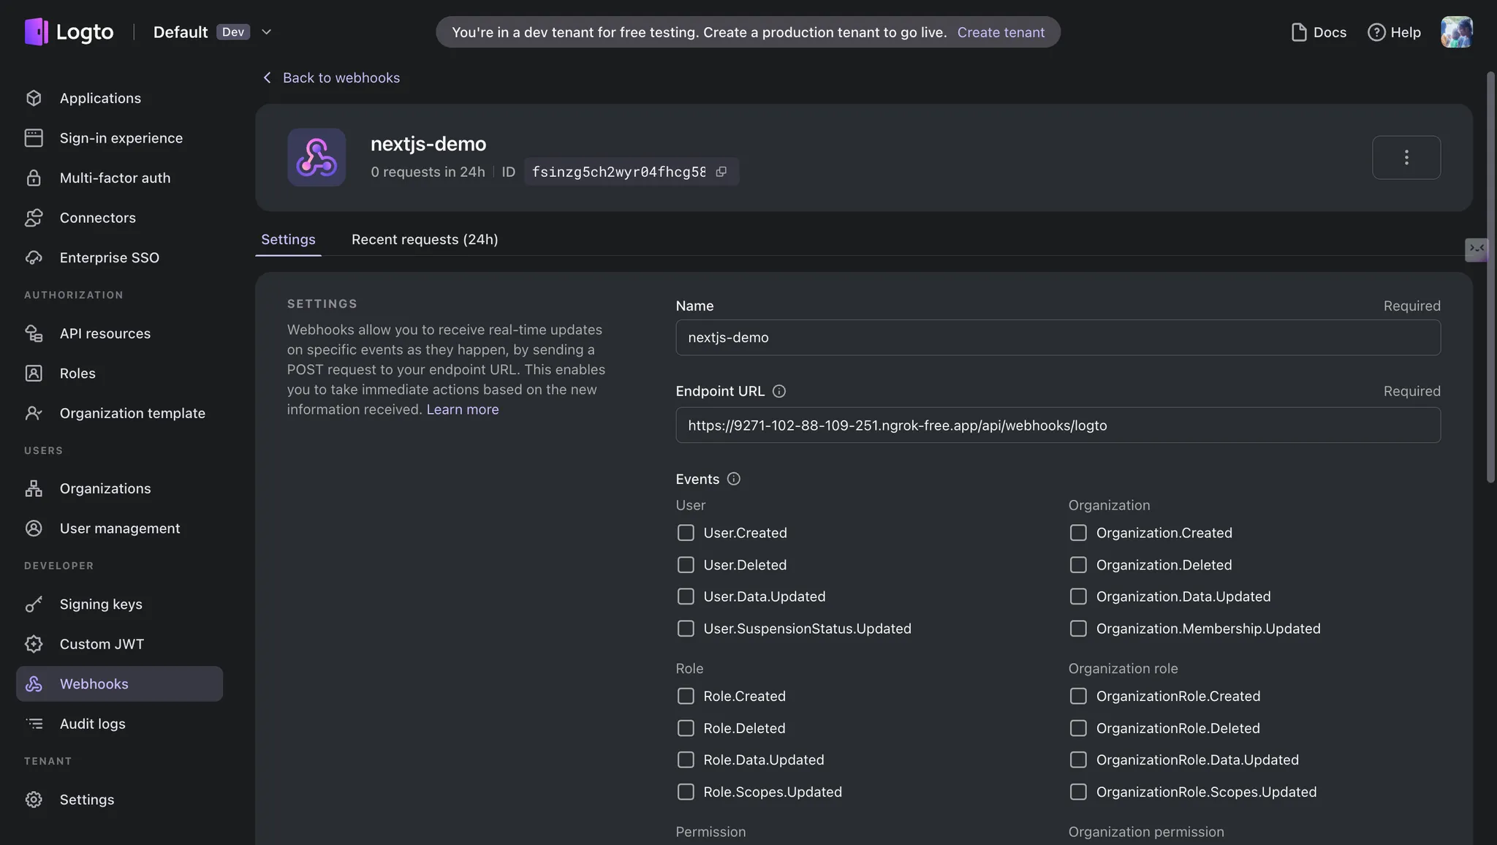Open Enterprise SSO settings
The image size is (1497, 845).
tap(109, 257)
